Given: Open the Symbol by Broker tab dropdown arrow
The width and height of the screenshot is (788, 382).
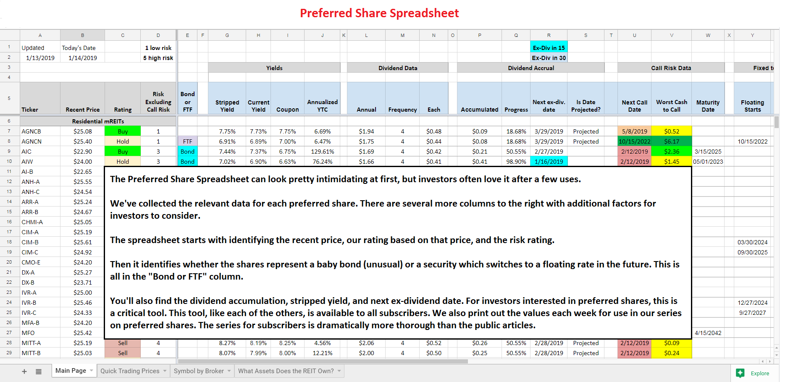Looking at the screenshot, I should (x=229, y=371).
